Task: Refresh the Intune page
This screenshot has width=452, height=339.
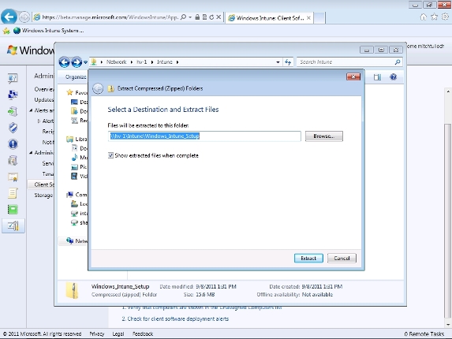Action: click(211, 17)
